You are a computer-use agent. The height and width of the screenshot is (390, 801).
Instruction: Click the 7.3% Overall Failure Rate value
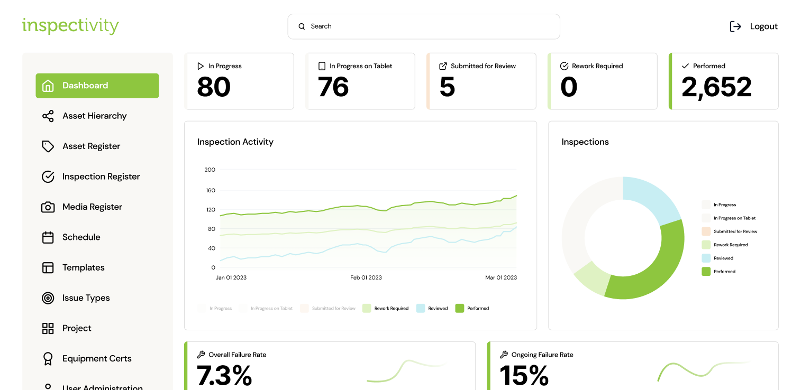pos(224,376)
